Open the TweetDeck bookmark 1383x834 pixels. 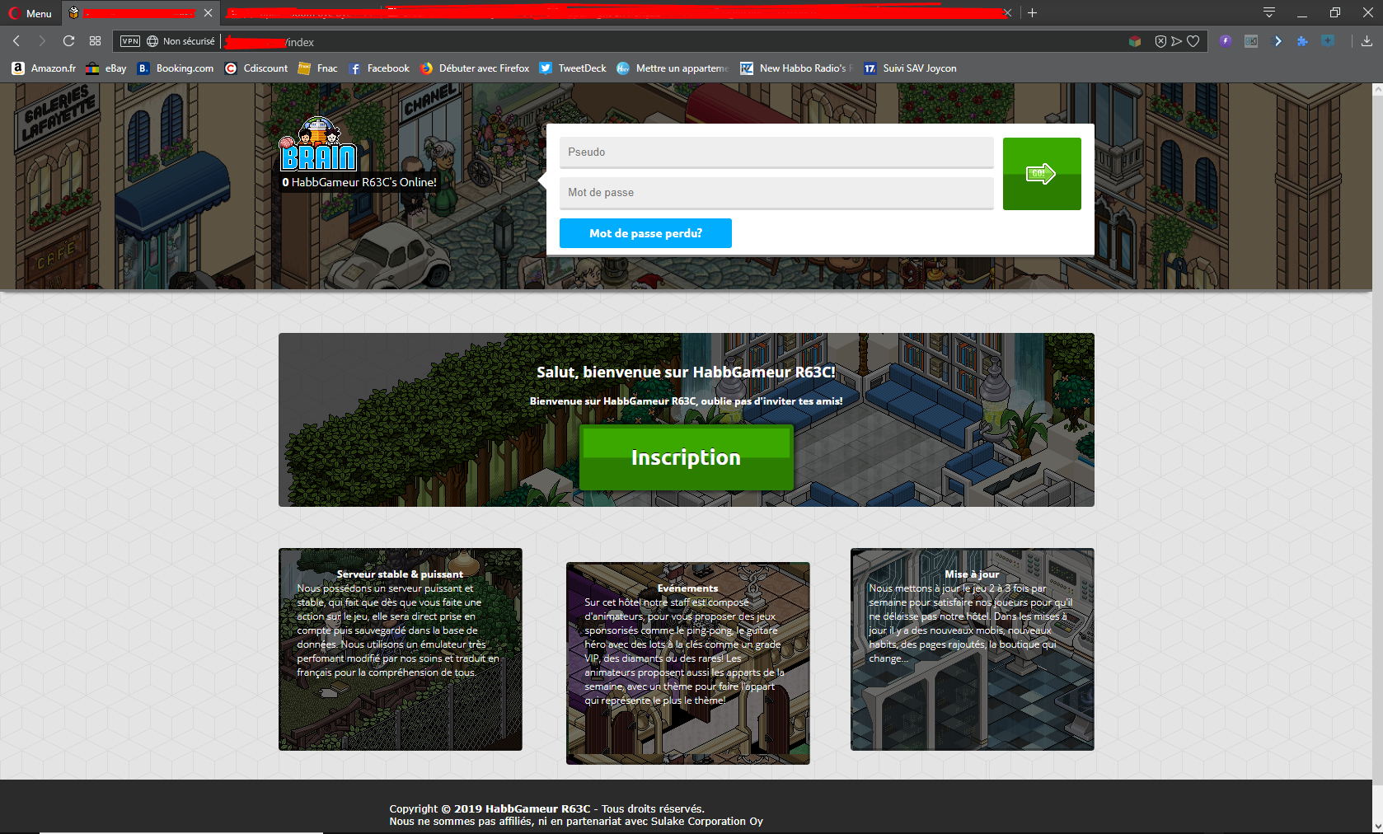point(573,68)
